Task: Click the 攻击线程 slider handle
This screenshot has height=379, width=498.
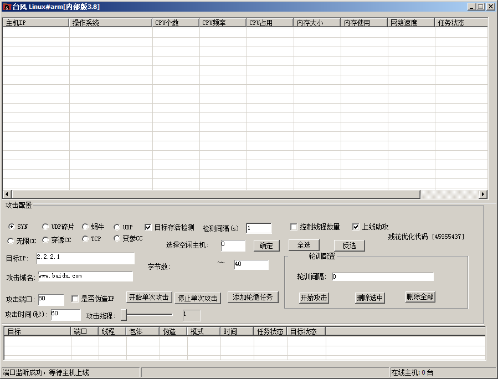Action: point(124,315)
